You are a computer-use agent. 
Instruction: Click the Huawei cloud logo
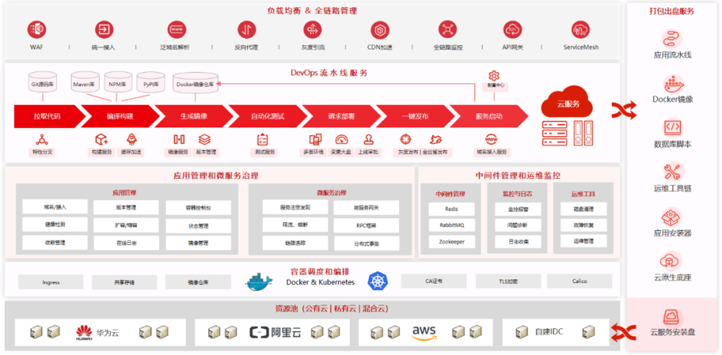coord(84,332)
